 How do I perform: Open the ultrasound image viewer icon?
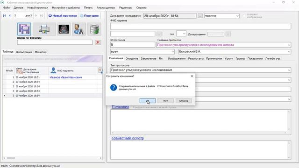coord(64,29)
